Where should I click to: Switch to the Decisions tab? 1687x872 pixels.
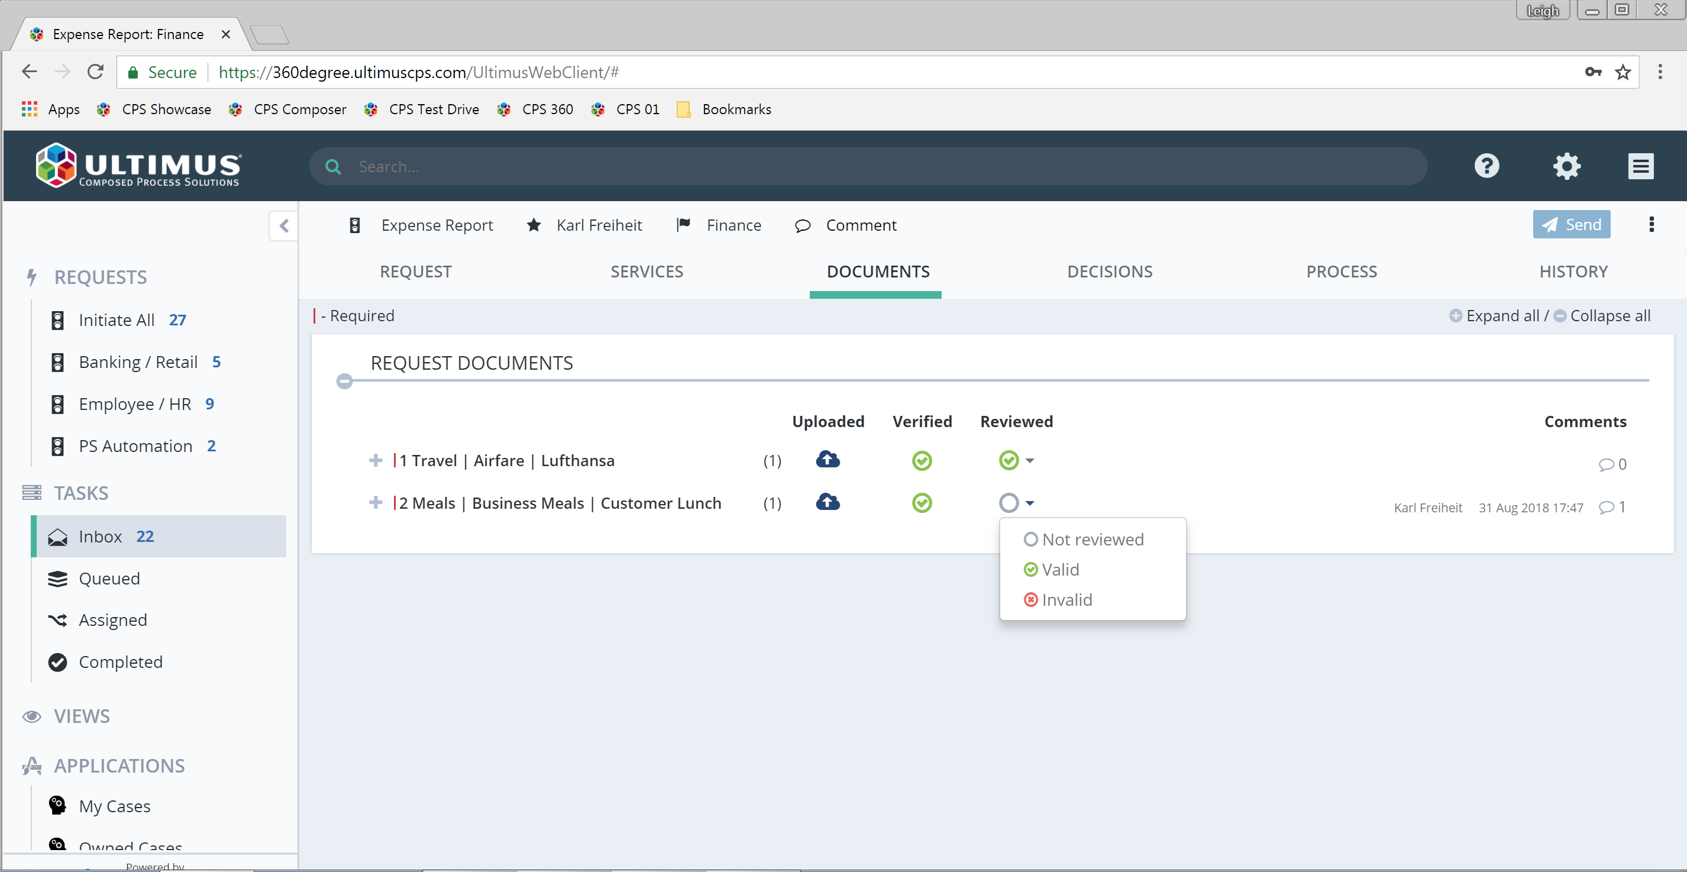1110,272
